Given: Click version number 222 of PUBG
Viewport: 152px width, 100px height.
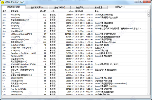Looking at the screenshot, I should click(x=44, y=17).
